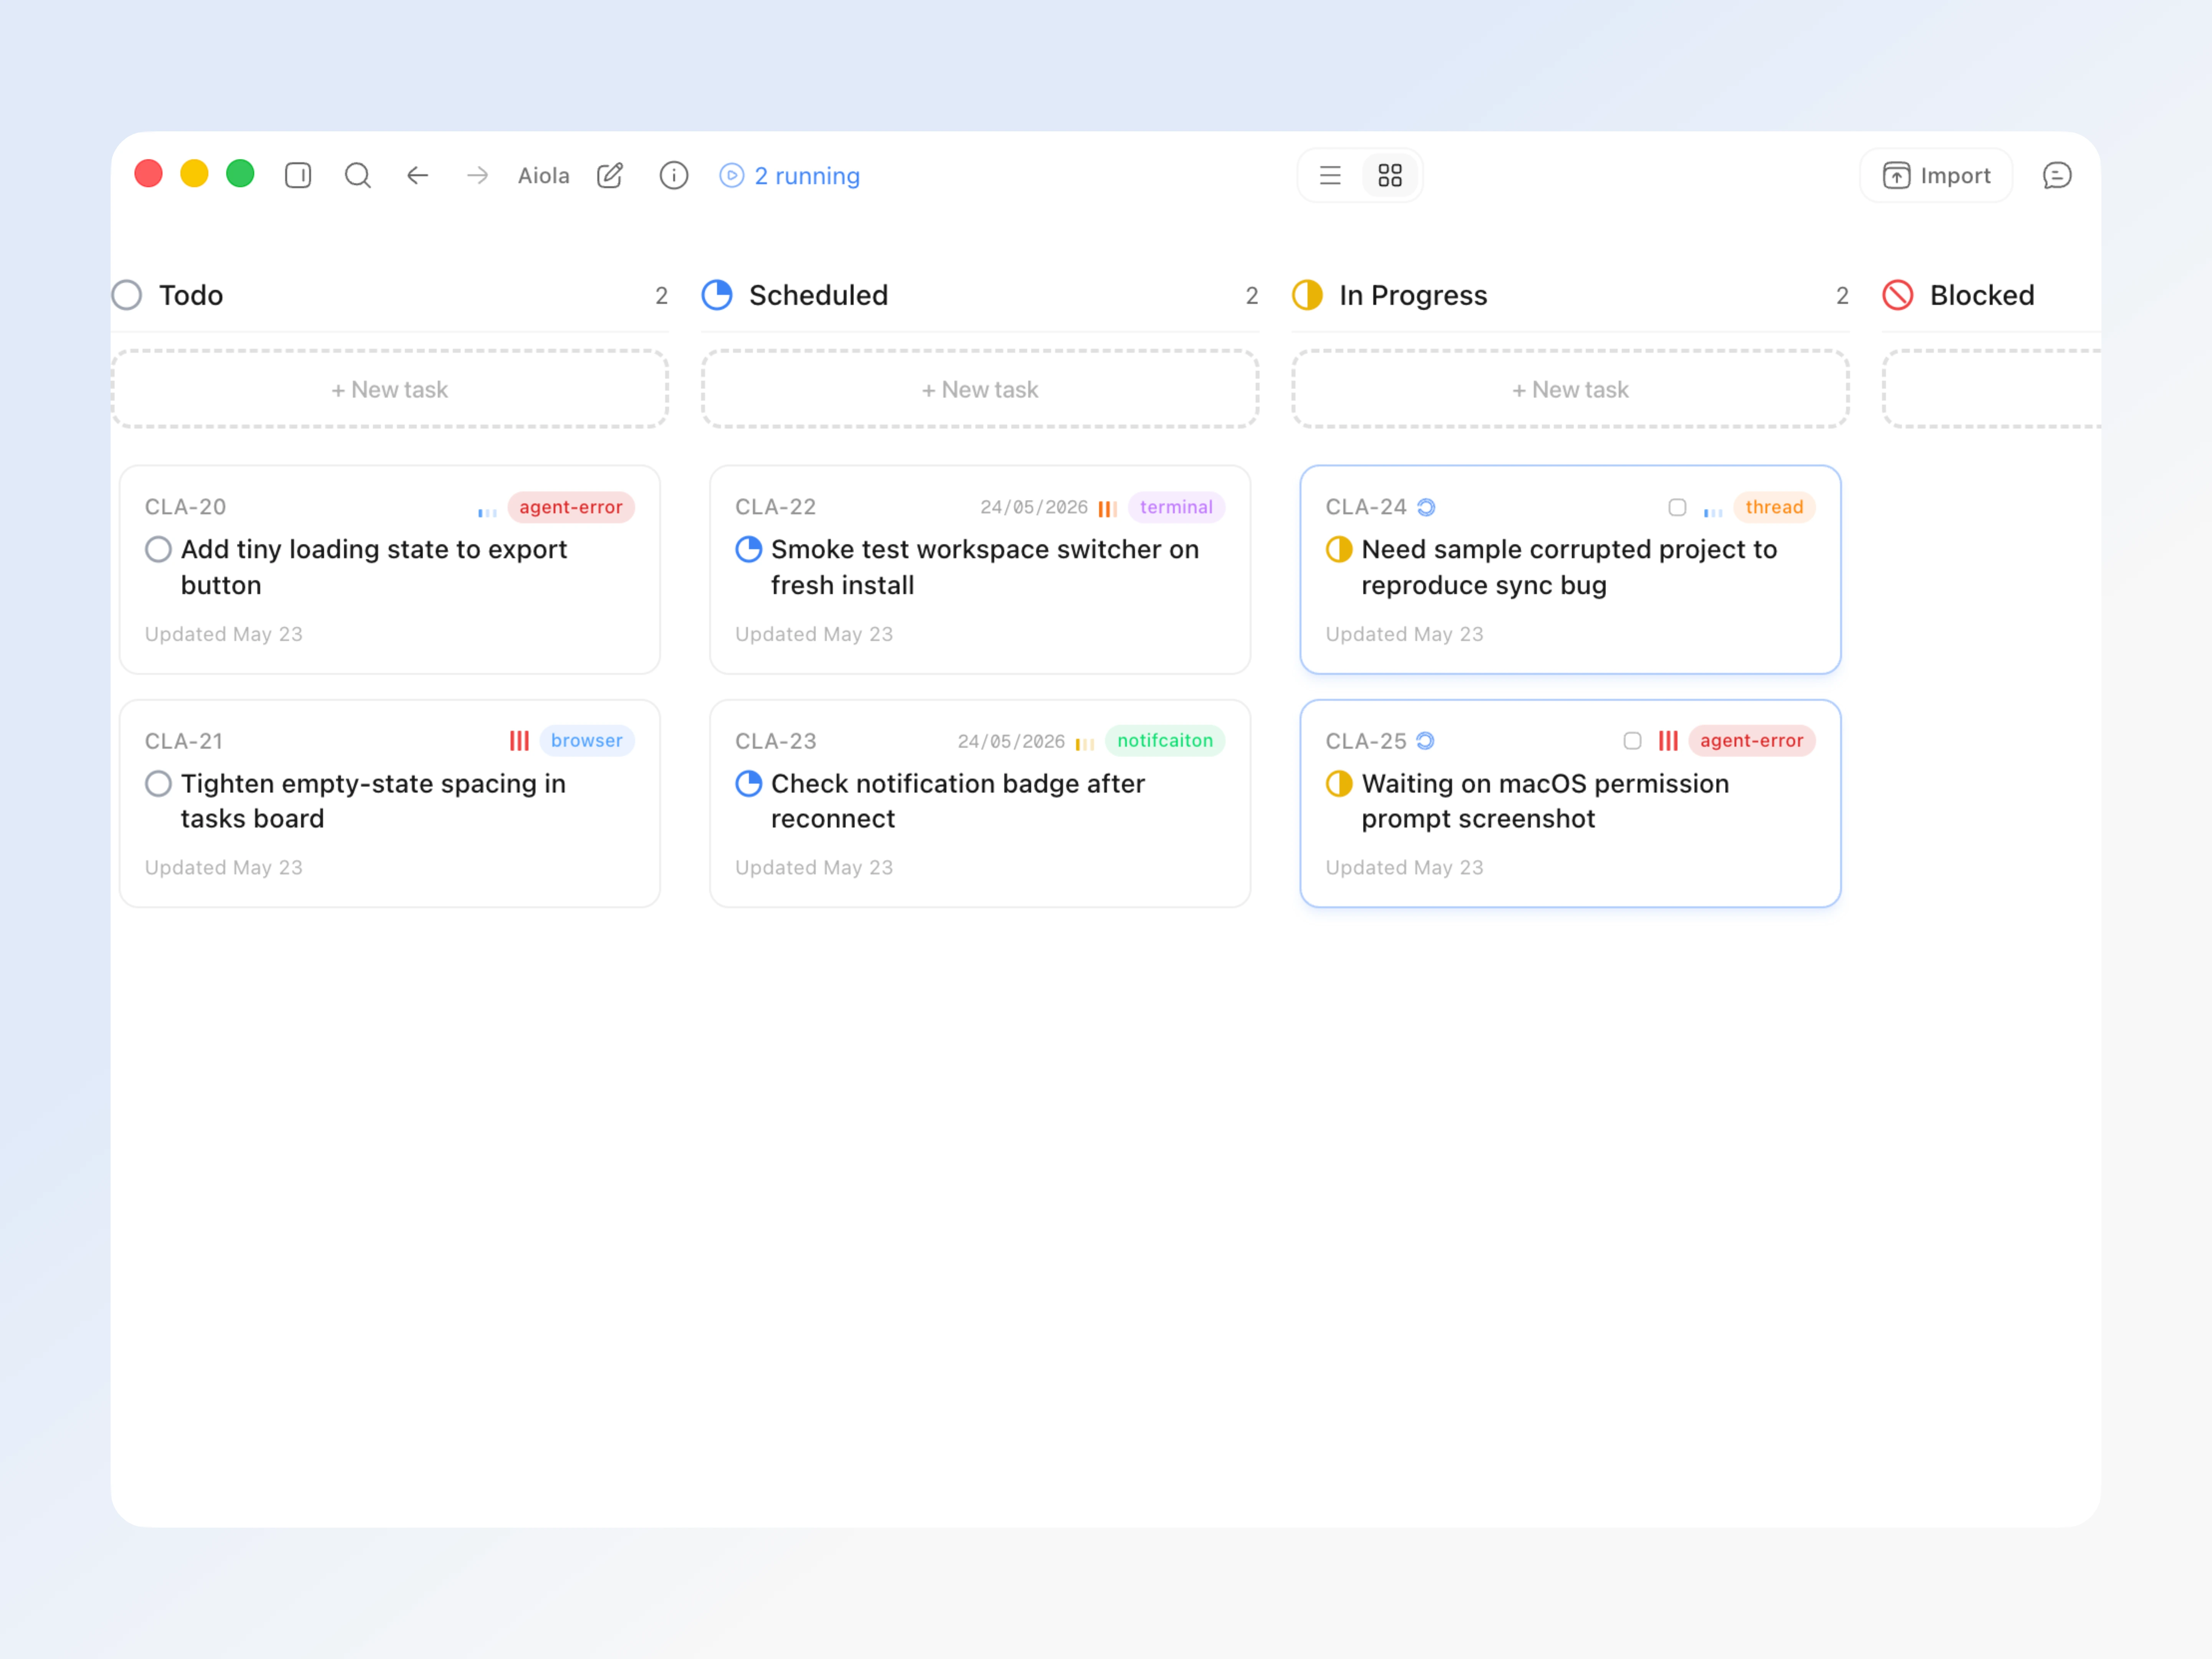Image resolution: width=2212 pixels, height=1659 pixels.
Task: Open the Add tiny loading state task title
Action: click(x=374, y=567)
